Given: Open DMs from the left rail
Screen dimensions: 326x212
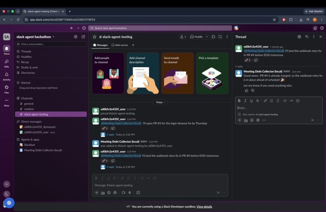Looking at the screenshot, I should 6,63.
